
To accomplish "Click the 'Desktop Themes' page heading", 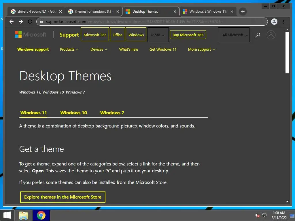I will click(65, 76).
